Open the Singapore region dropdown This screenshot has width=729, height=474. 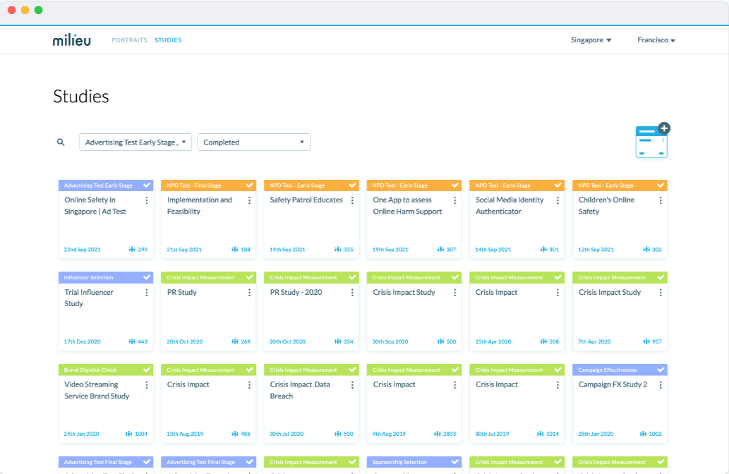click(x=591, y=39)
